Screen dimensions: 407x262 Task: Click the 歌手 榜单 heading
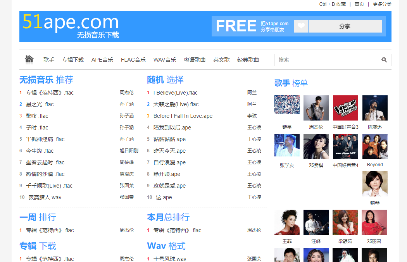[291, 83]
